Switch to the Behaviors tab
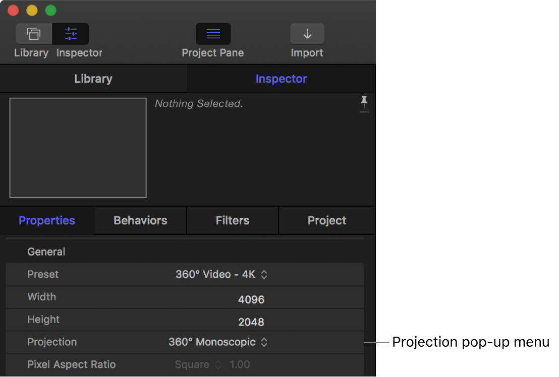 tap(140, 220)
